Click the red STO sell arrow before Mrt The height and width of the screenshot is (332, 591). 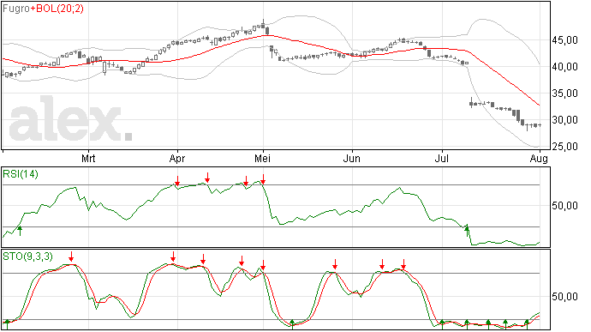point(71,257)
